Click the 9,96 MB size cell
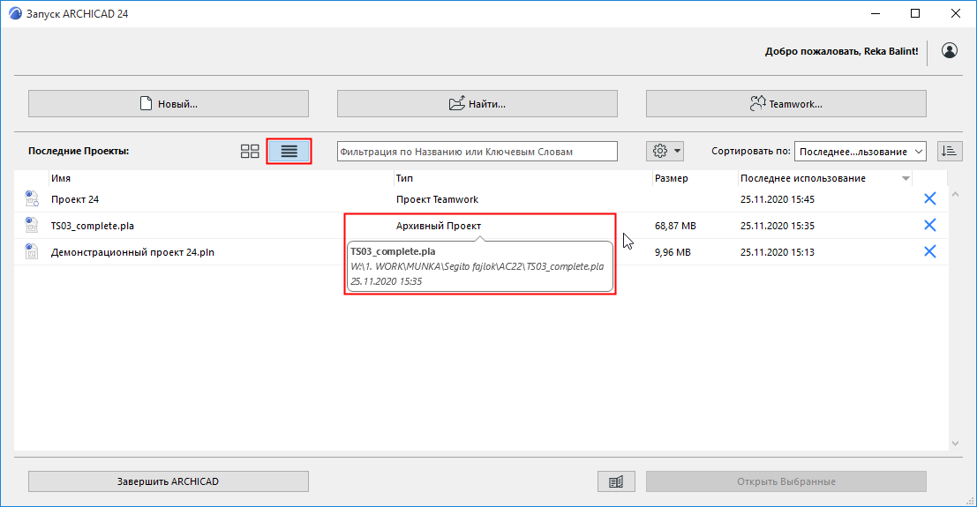Viewport: 977px width, 507px height. point(673,252)
